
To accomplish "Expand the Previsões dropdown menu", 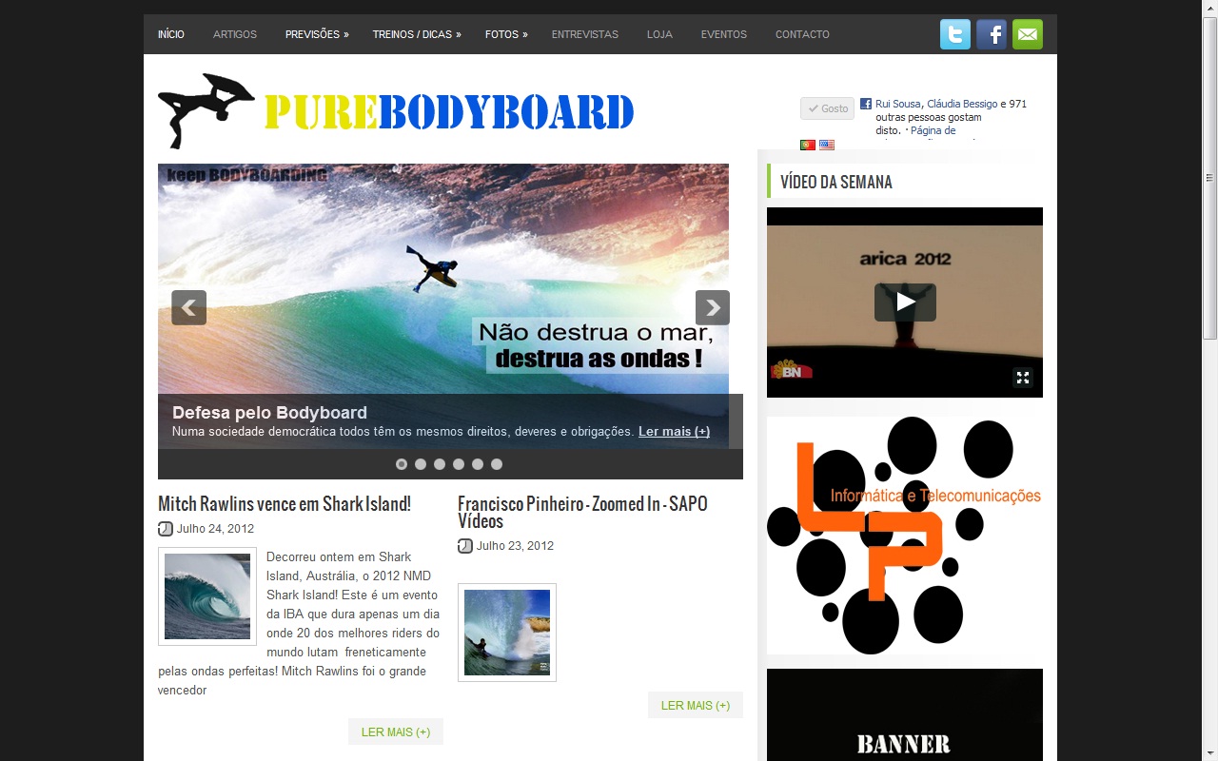I will (317, 34).
